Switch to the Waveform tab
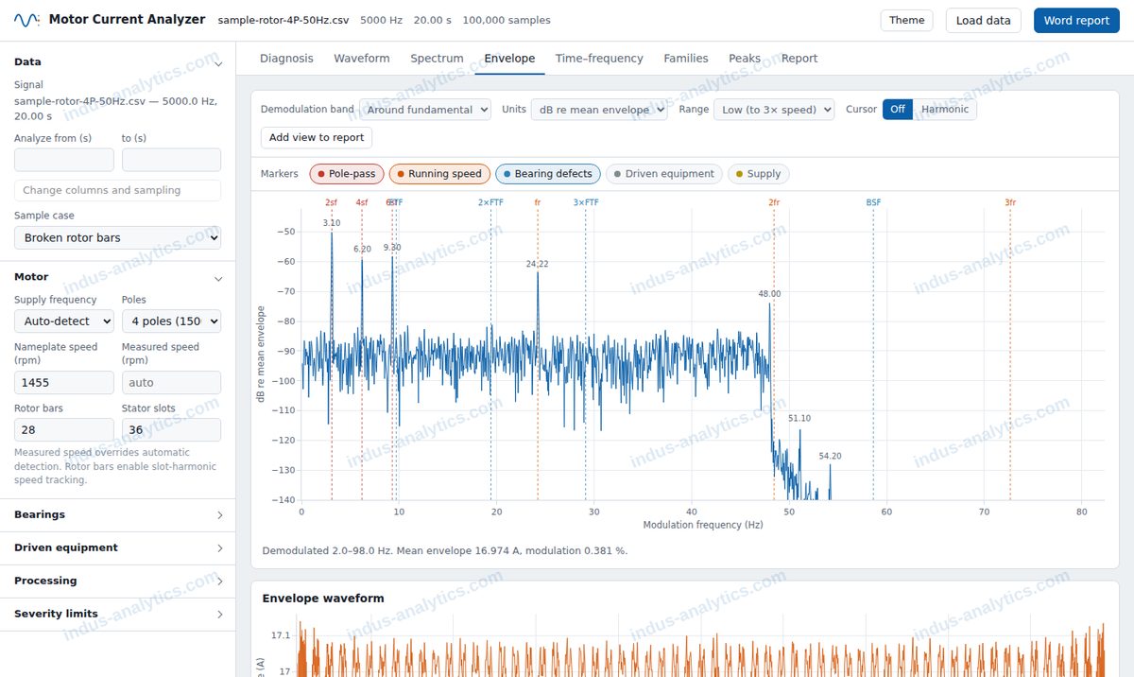This screenshot has height=677, width=1134. click(362, 59)
